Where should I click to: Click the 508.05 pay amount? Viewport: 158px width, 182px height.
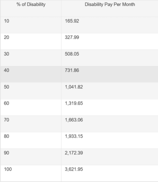(72, 54)
